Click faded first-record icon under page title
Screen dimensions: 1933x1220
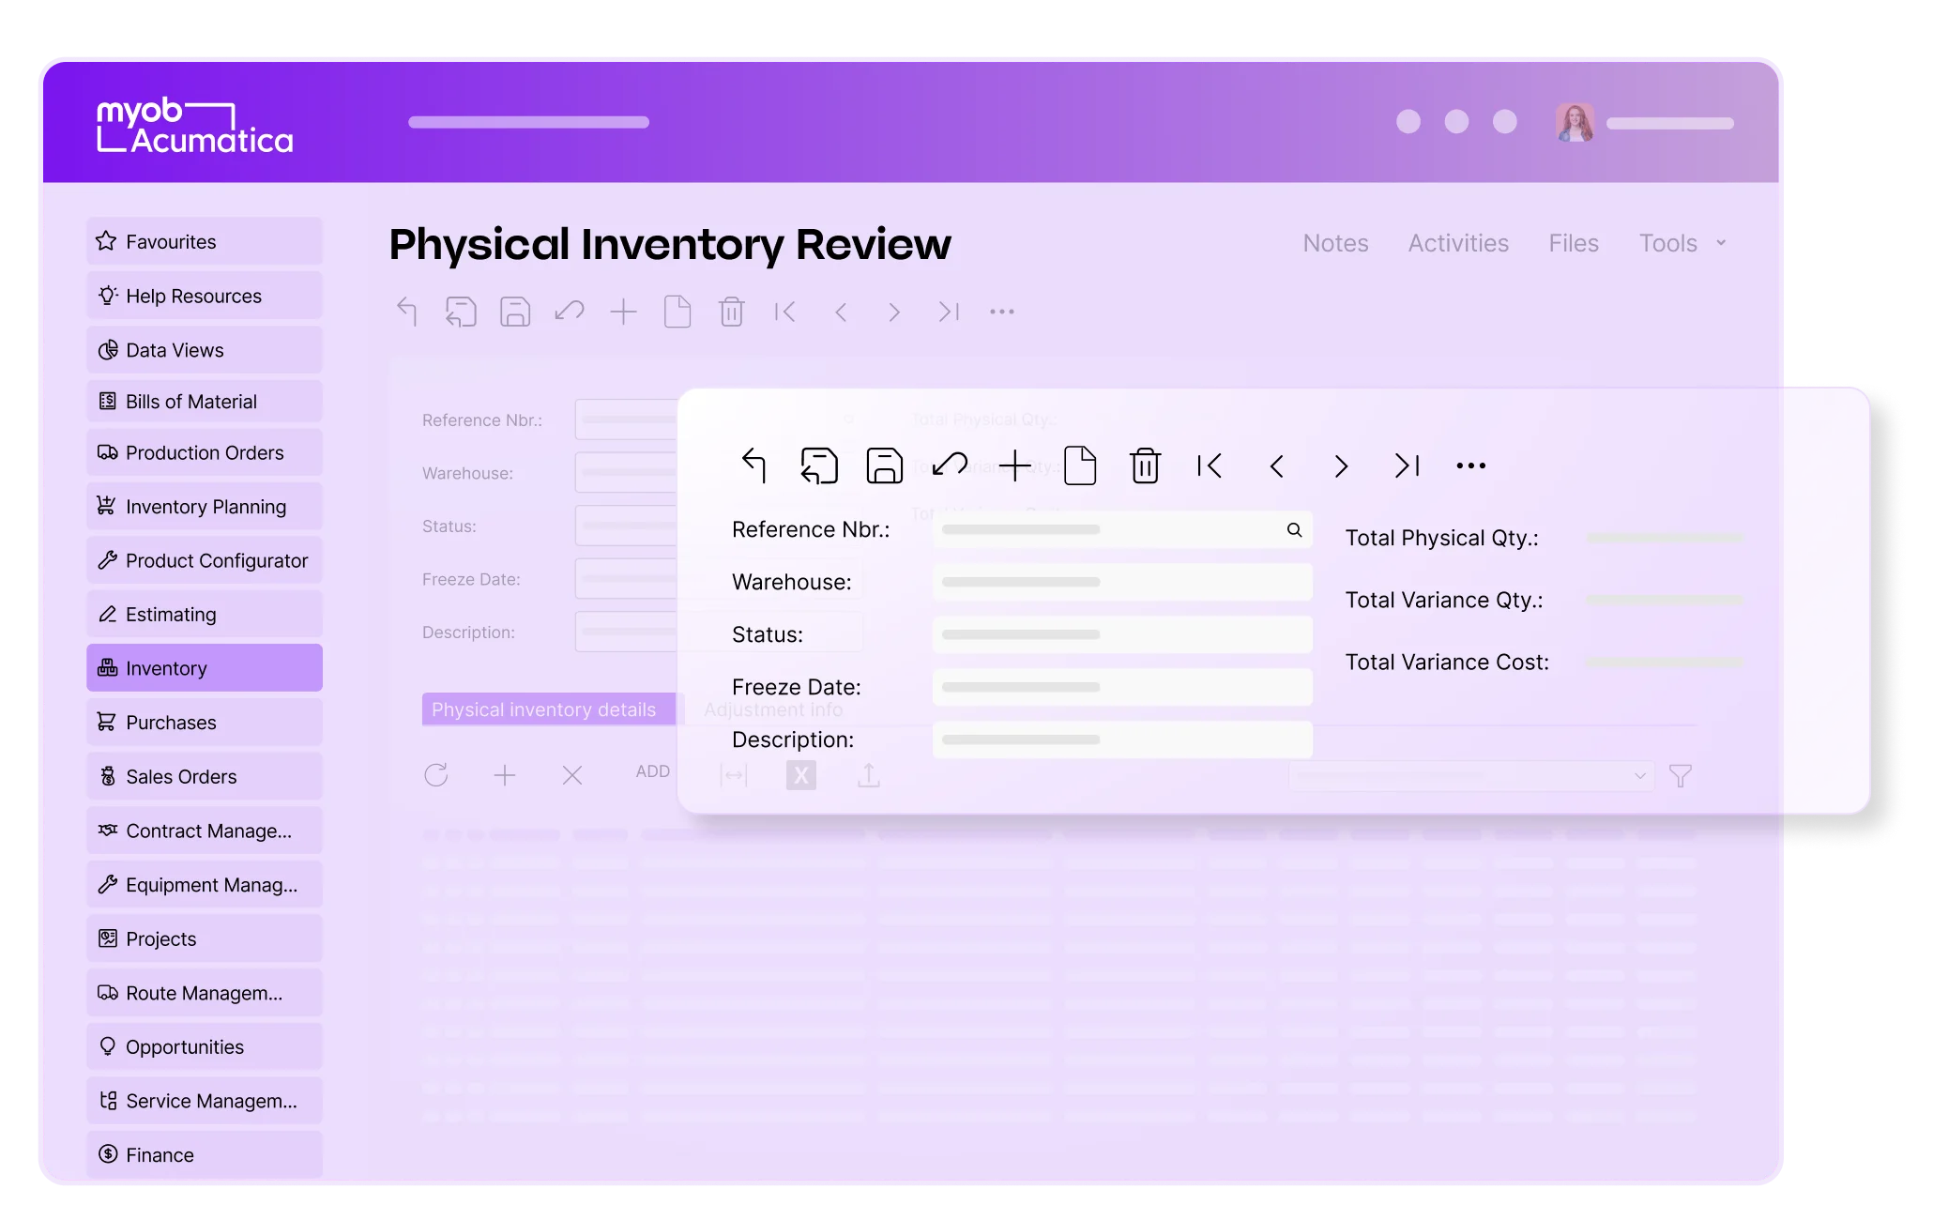[785, 312]
